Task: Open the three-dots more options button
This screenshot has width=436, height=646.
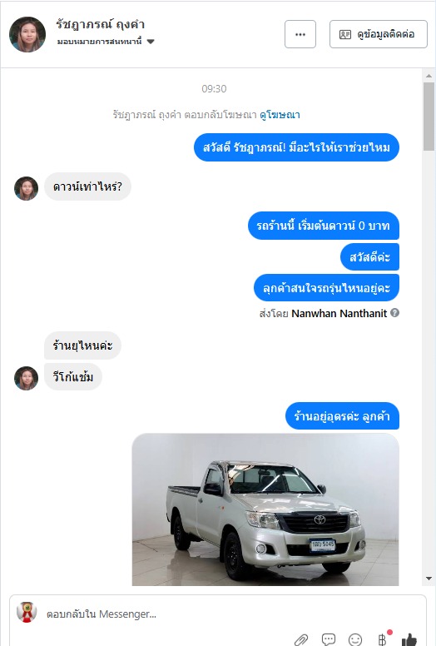Action: 300,34
